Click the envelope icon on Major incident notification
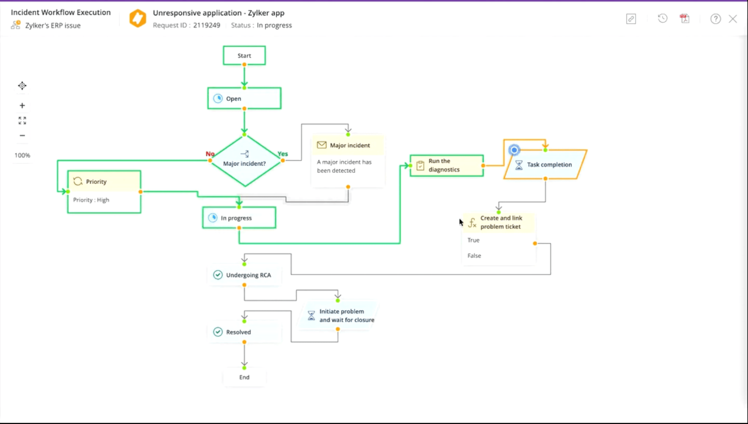This screenshot has width=748, height=424. pyautogui.click(x=322, y=145)
